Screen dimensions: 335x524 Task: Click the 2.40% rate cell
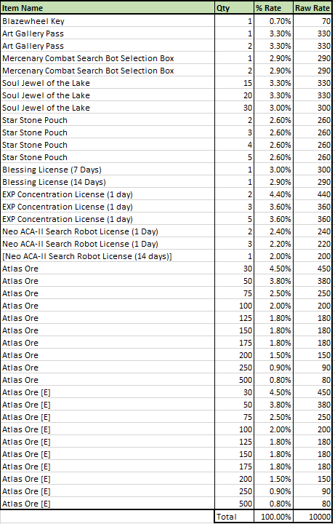(x=274, y=231)
